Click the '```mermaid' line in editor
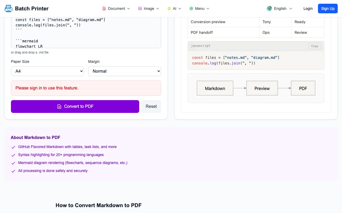The height and width of the screenshot is (213, 342). click(27, 41)
